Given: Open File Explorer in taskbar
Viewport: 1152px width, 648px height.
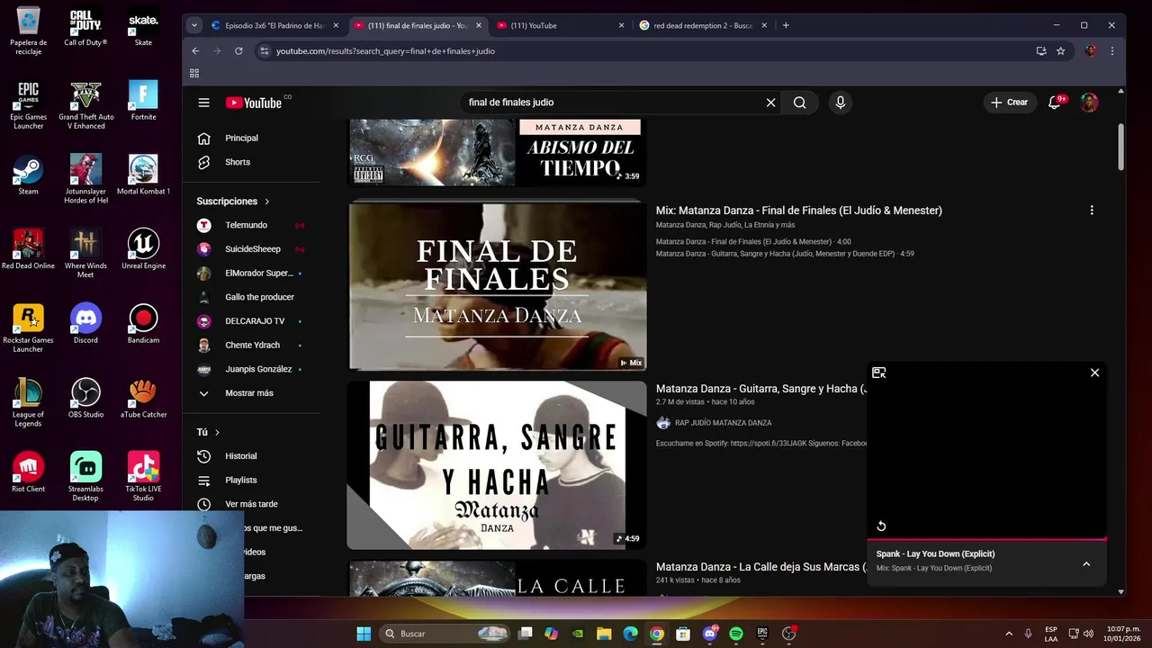Looking at the screenshot, I should click(x=604, y=634).
